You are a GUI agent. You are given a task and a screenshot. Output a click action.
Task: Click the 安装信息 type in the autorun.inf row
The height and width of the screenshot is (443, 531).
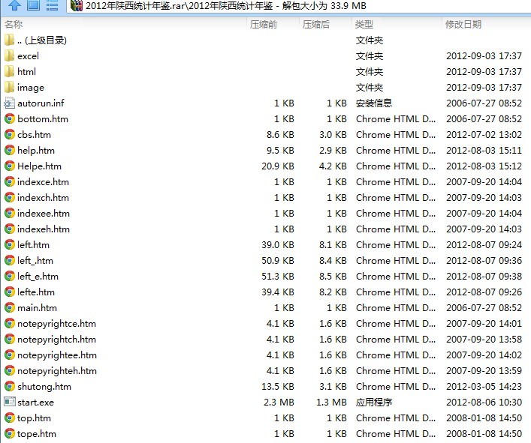pyautogui.click(x=374, y=103)
